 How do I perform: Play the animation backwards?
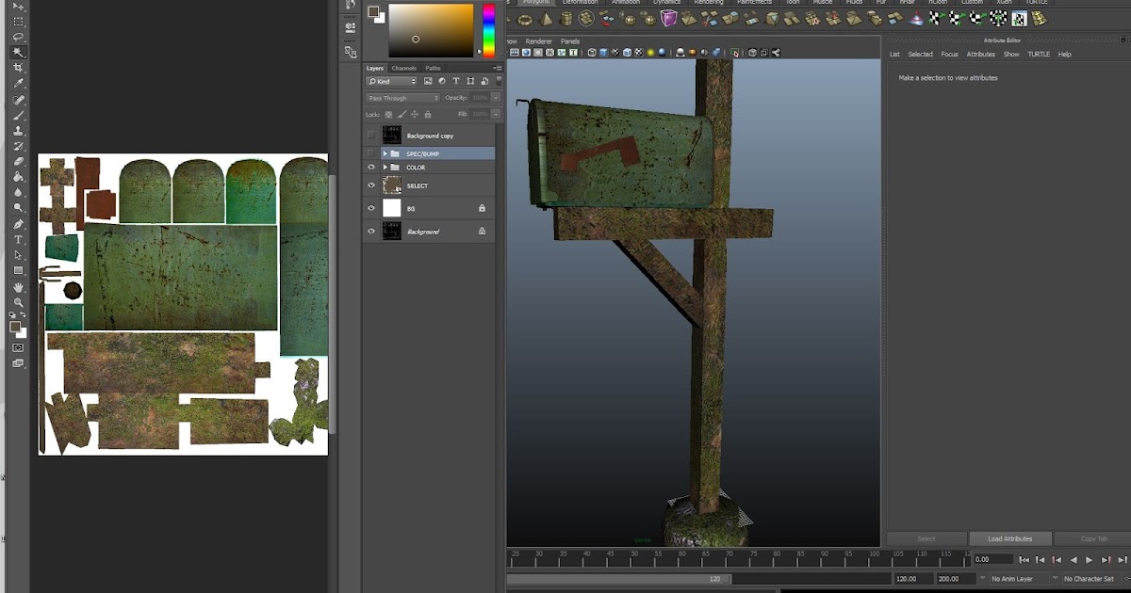coord(1074,560)
